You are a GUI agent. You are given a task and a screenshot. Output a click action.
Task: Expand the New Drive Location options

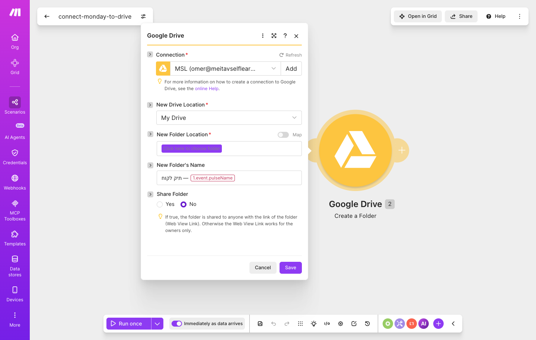(x=150, y=105)
